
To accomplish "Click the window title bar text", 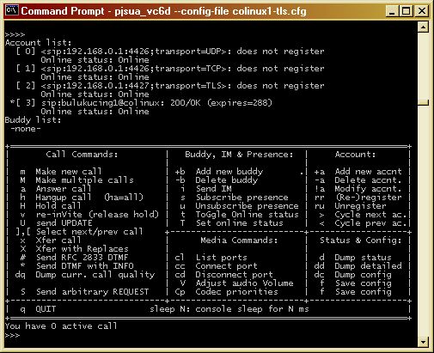I will pyautogui.click(x=163, y=11).
